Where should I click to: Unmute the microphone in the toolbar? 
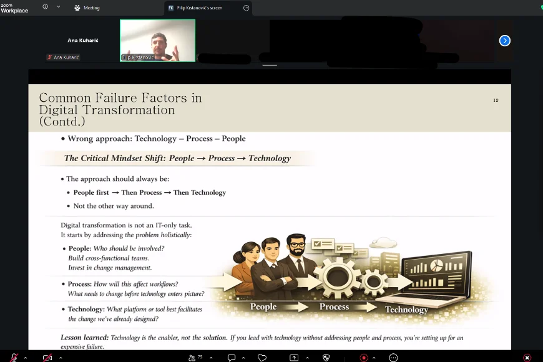14,358
